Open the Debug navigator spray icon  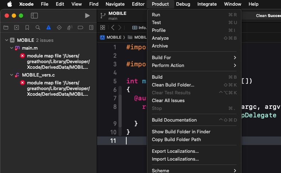(x=70, y=28)
